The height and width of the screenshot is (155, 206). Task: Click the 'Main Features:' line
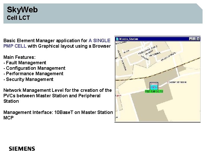[19, 57]
